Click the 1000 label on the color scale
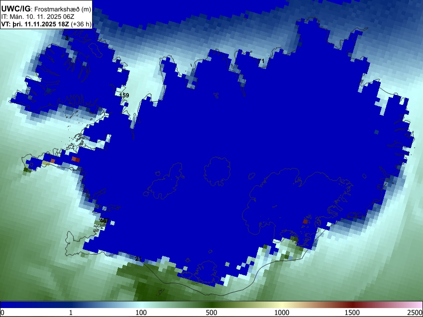This screenshot has height=317, width=423. click(282, 313)
